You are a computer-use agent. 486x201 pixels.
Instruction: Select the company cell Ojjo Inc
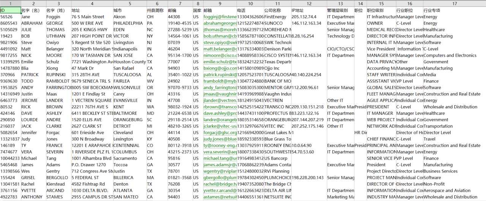pyautogui.click(x=278, y=68)
